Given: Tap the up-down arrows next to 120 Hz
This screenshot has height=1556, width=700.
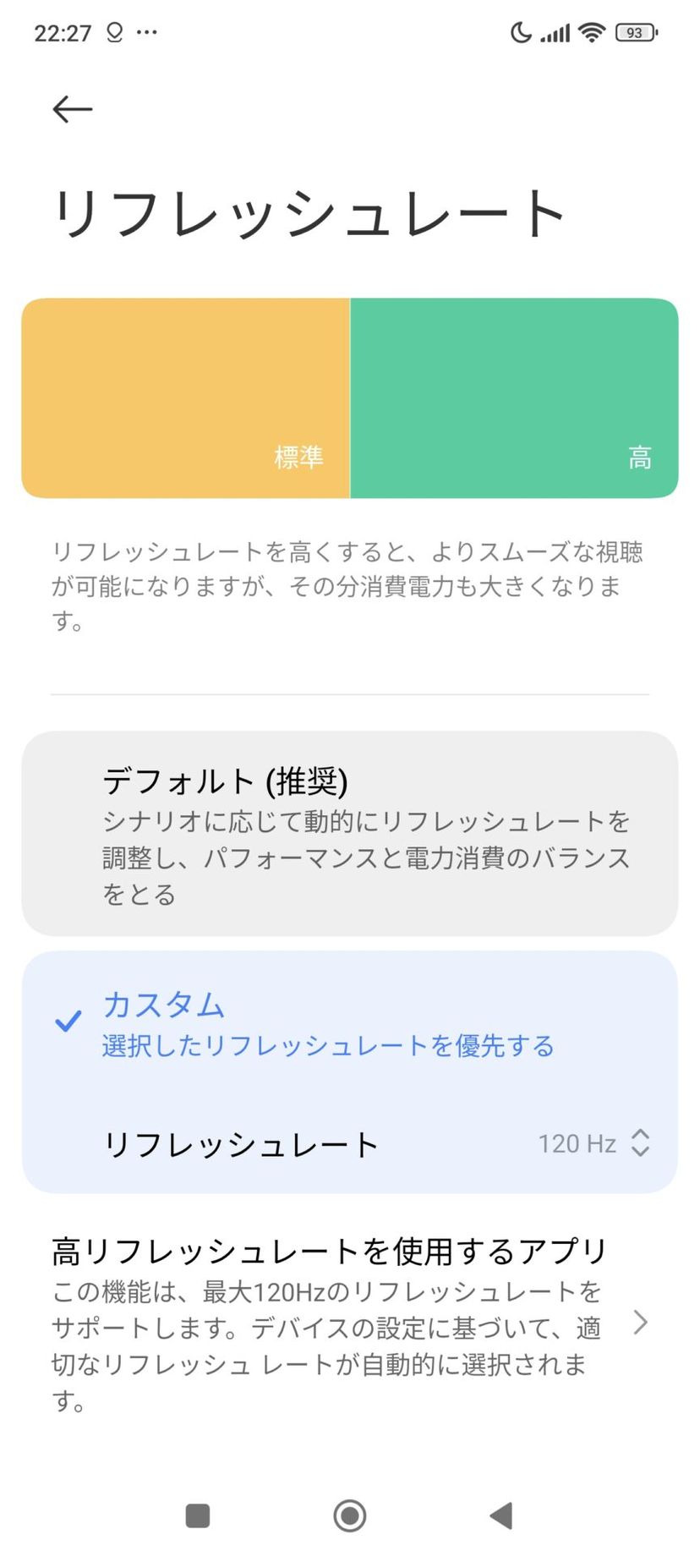Looking at the screenshot, I should [641, 1143].
